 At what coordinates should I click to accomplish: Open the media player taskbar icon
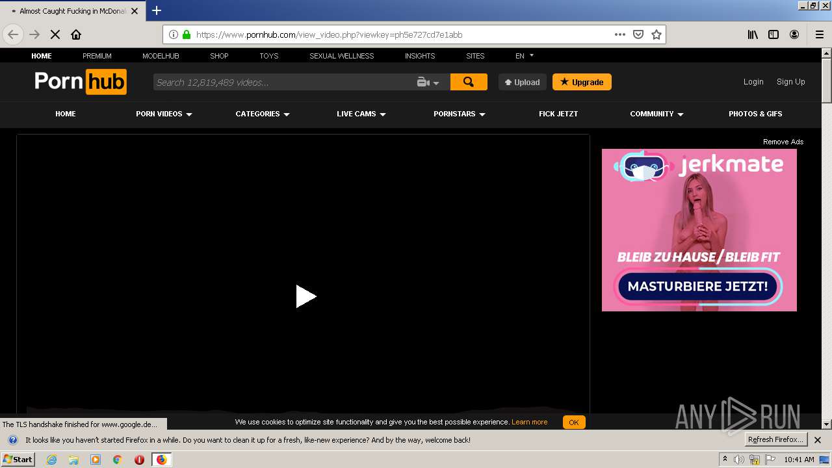click(96, 460)
